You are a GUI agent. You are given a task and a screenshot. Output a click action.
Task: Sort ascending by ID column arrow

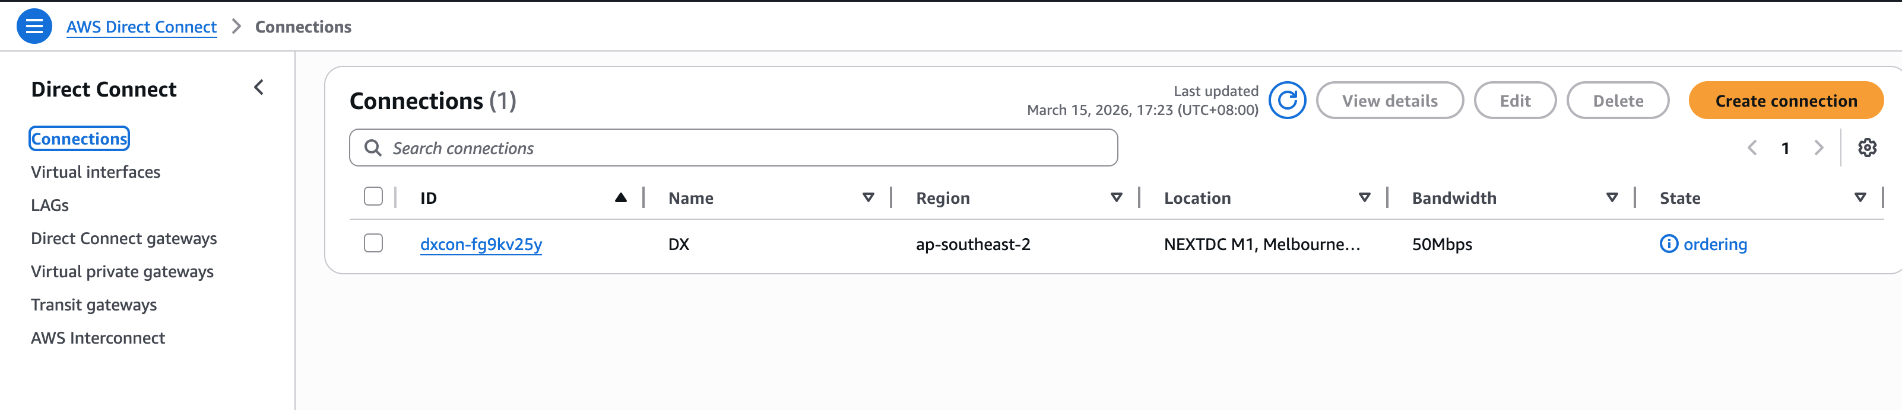point(620,198)
